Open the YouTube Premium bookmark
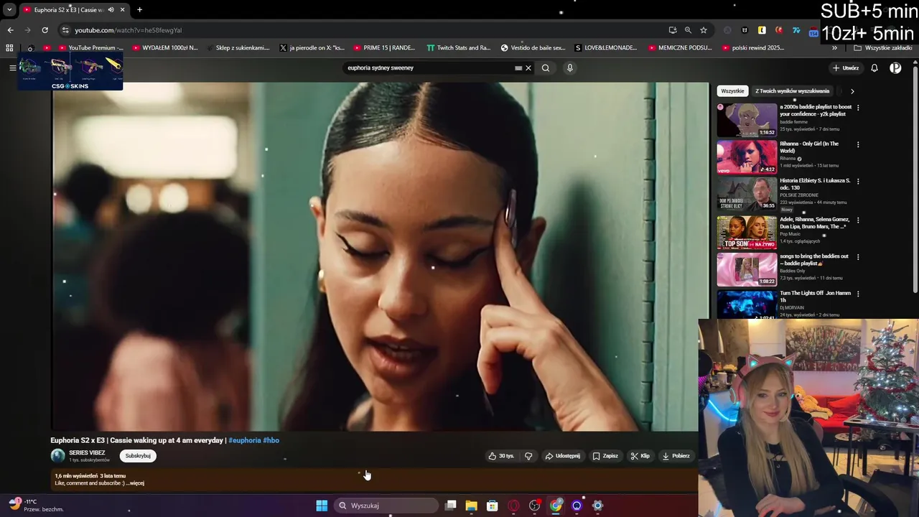 [90, 48]
